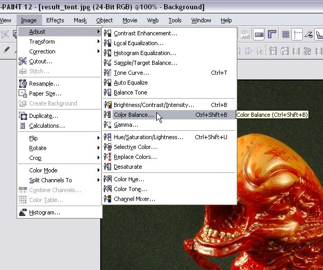Choose Tone Curve... entry
Viewport: 323px width, 270px height.
169,73
